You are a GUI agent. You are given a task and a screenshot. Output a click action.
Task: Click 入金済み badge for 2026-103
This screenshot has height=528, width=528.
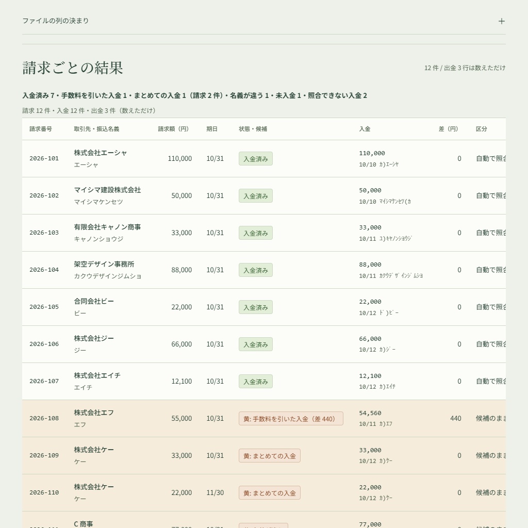[256, 233]
